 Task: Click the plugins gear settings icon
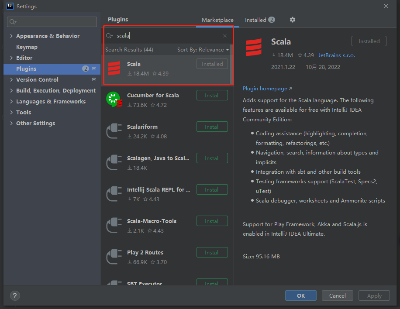[293, 20]
